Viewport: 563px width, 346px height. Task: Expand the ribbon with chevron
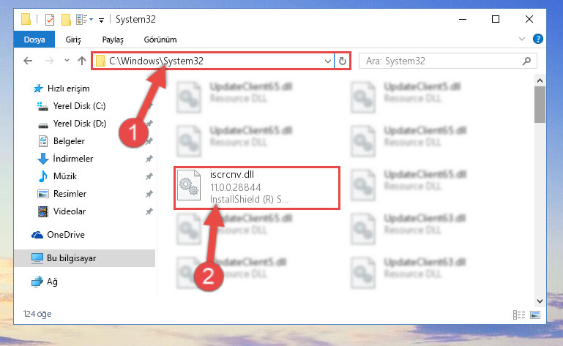pyautogui.click(x=522, y=39)
